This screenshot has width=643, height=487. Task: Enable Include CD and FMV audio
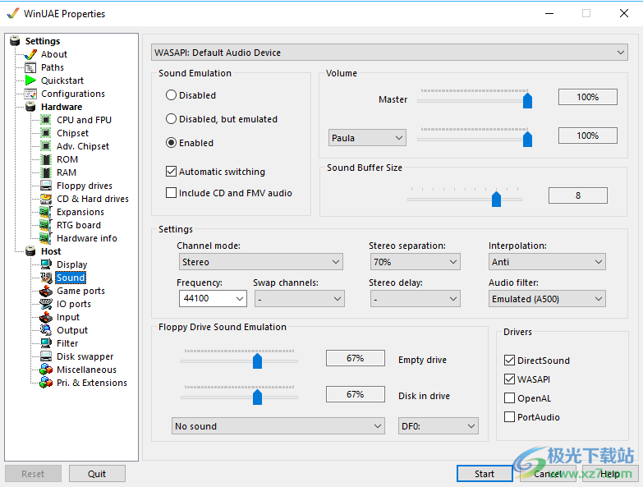171,193
